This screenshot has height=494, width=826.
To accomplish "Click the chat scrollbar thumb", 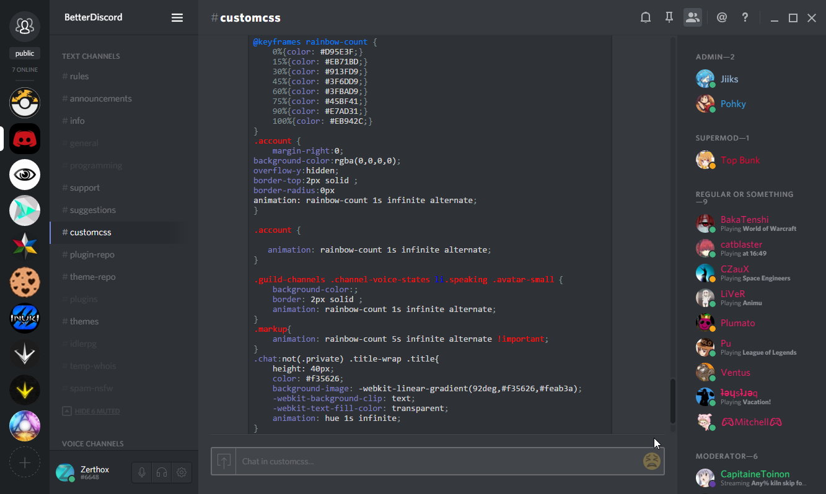I will click(673, 401).
